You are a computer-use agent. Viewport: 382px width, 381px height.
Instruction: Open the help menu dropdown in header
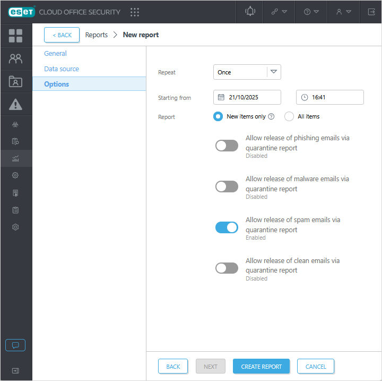pos(311,12)
